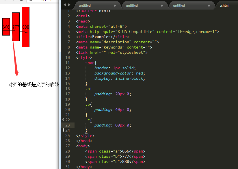Screen dimensions: 238x169
Task: Click the span class="c" 888 line
Action: [x=115, y=161]
